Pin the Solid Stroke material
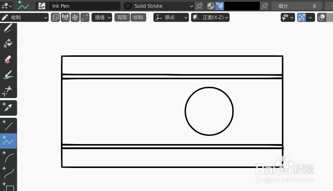Viewport: 333px width, 191px height. 199,6
